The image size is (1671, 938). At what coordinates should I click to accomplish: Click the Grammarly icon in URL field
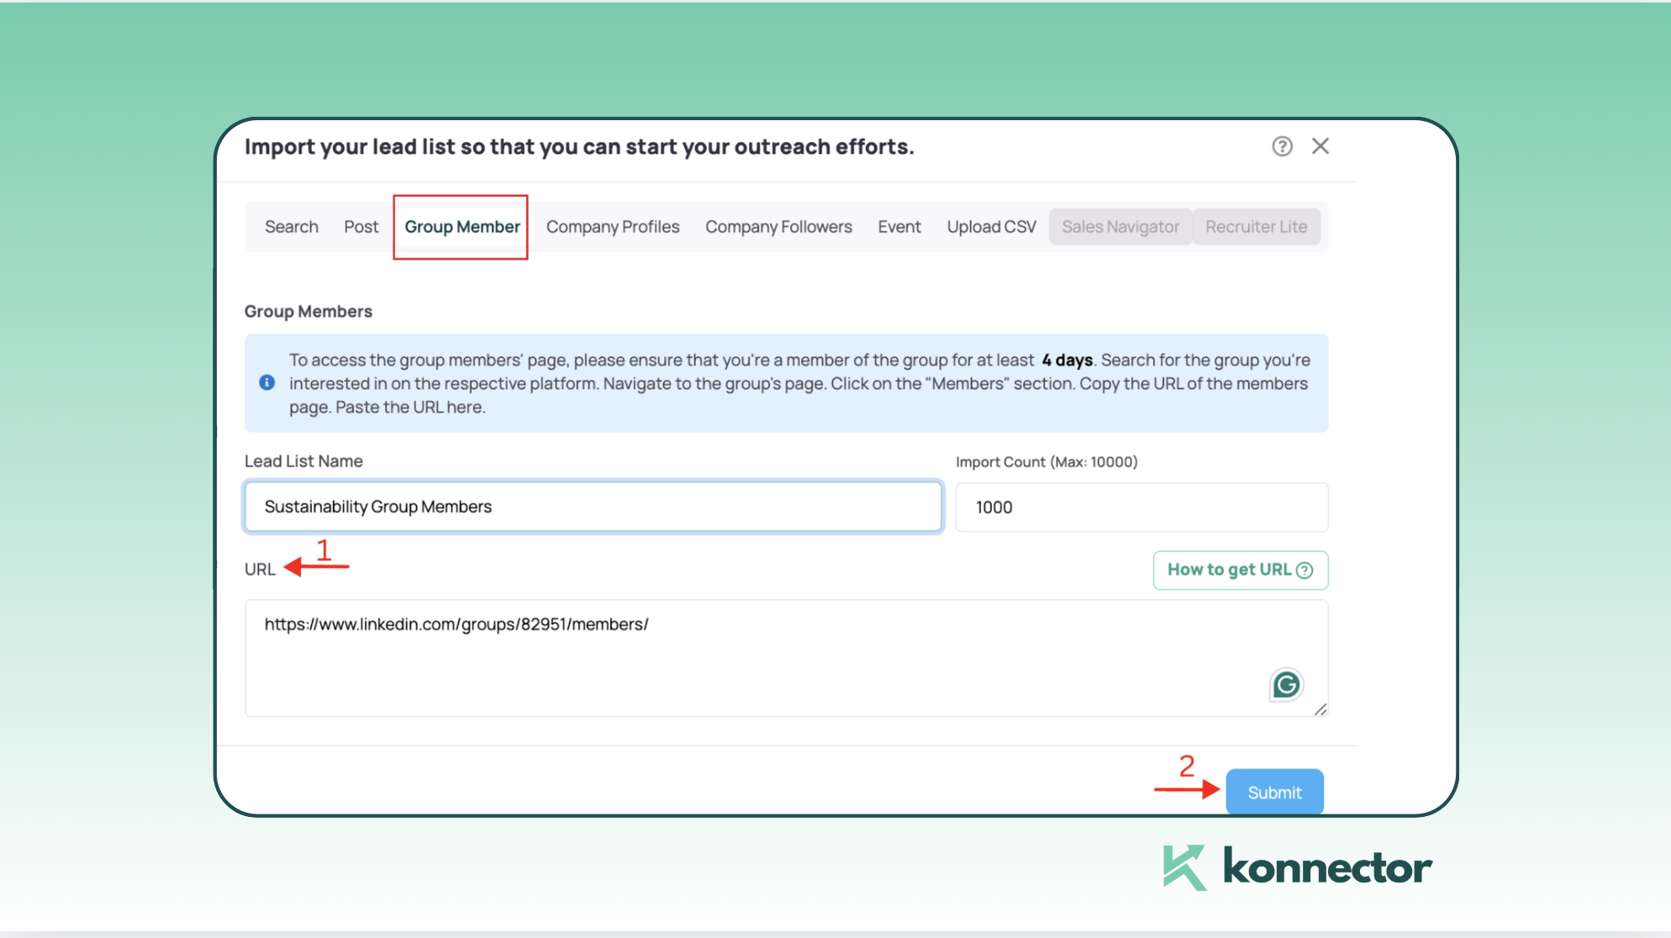pyautogui.click(x=1285, y=684)
